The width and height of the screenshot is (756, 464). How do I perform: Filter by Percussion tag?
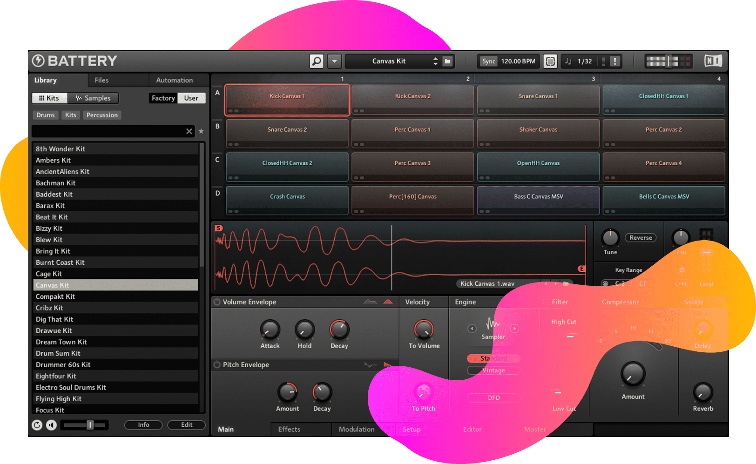pos(102,115)
